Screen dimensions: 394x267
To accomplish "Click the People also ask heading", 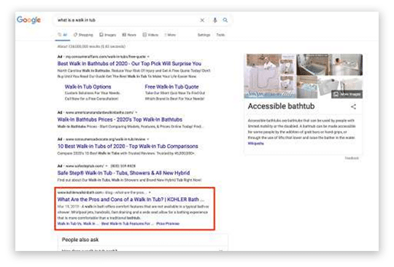I will (80, 239).
